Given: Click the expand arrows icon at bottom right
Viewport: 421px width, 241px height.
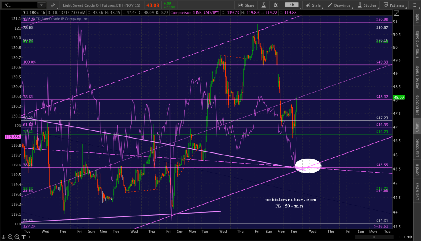Looking at the screenshot, I should pyautogui.click(x=410, y=237).
